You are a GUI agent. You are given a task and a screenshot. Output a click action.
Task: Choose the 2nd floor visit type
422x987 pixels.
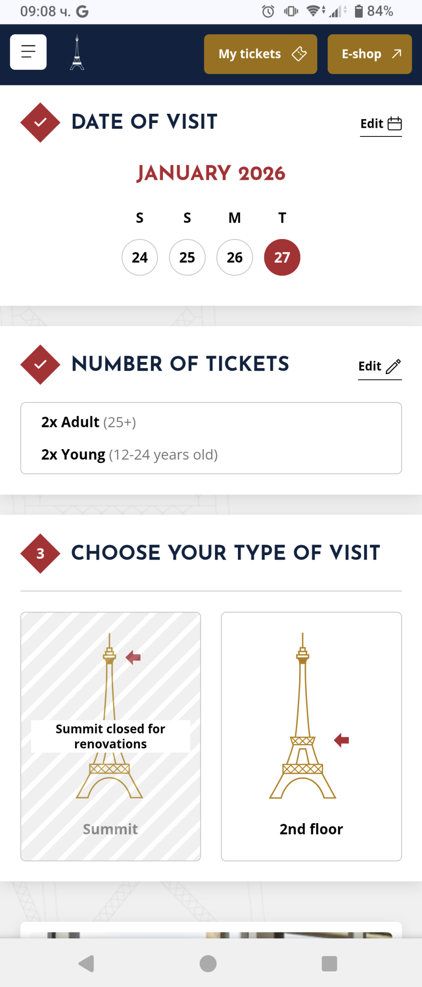(x=311, y=736)
